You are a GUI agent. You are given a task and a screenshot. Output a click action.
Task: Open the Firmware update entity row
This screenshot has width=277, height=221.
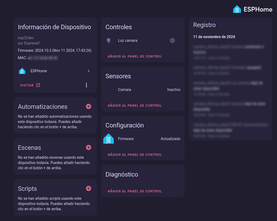coord(126,139)
